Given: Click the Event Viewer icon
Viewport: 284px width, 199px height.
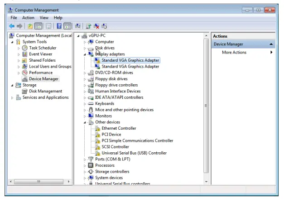Looking at the screenshot, I should (x=24, y=54).
